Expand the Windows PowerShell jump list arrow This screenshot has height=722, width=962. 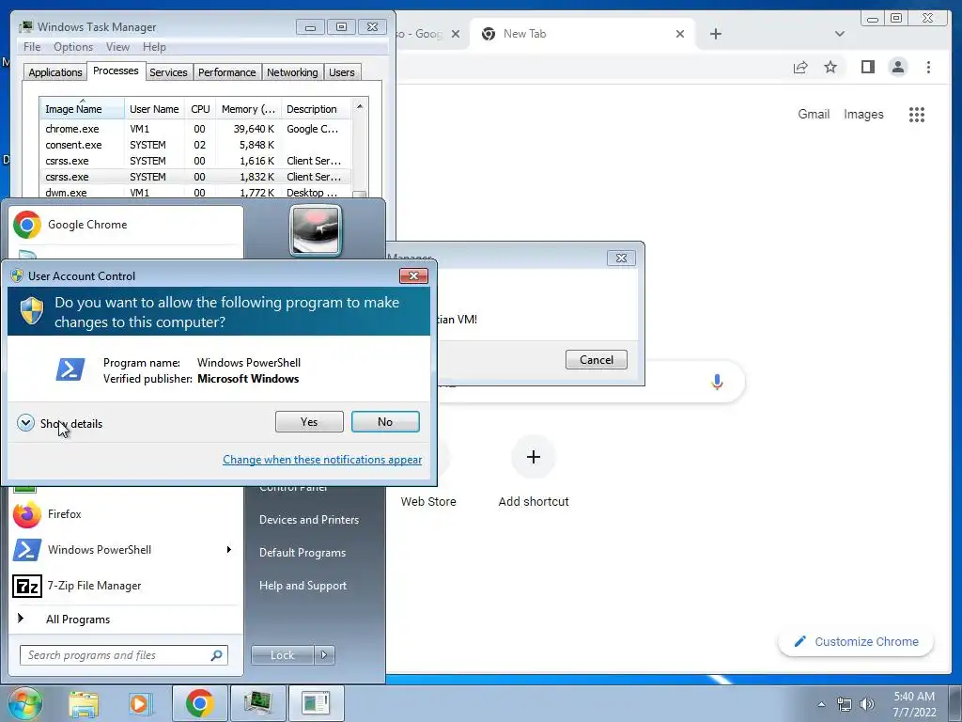click(228, 549)
